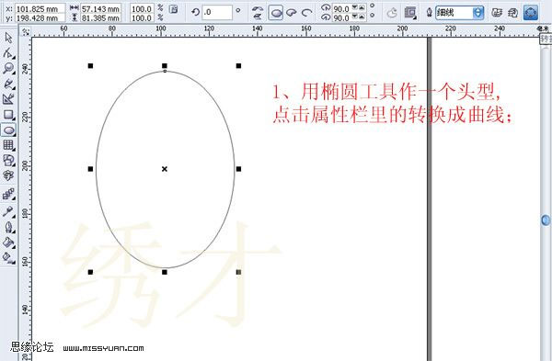Click the To Front of layer icon

point(497,13)
